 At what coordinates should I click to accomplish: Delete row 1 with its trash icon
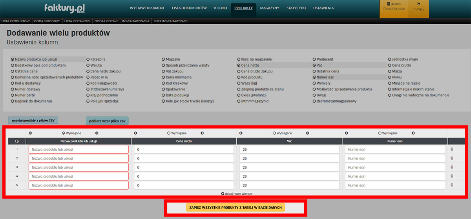pos(452,149)
